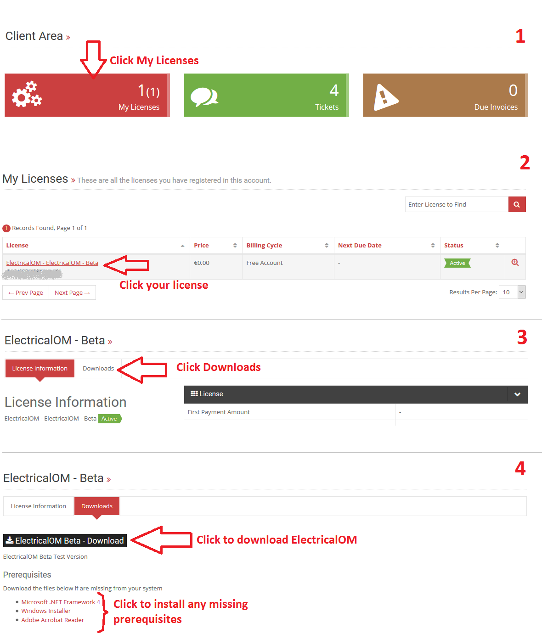Click the grid icon in License panel header
The width and height of the screenshot is (542, 640).
coord(194,393)
